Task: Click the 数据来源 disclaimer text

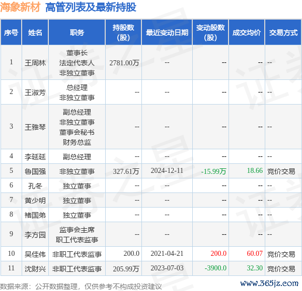Action: click(81, 286)
